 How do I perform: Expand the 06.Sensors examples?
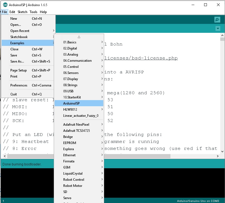(79, 73)
